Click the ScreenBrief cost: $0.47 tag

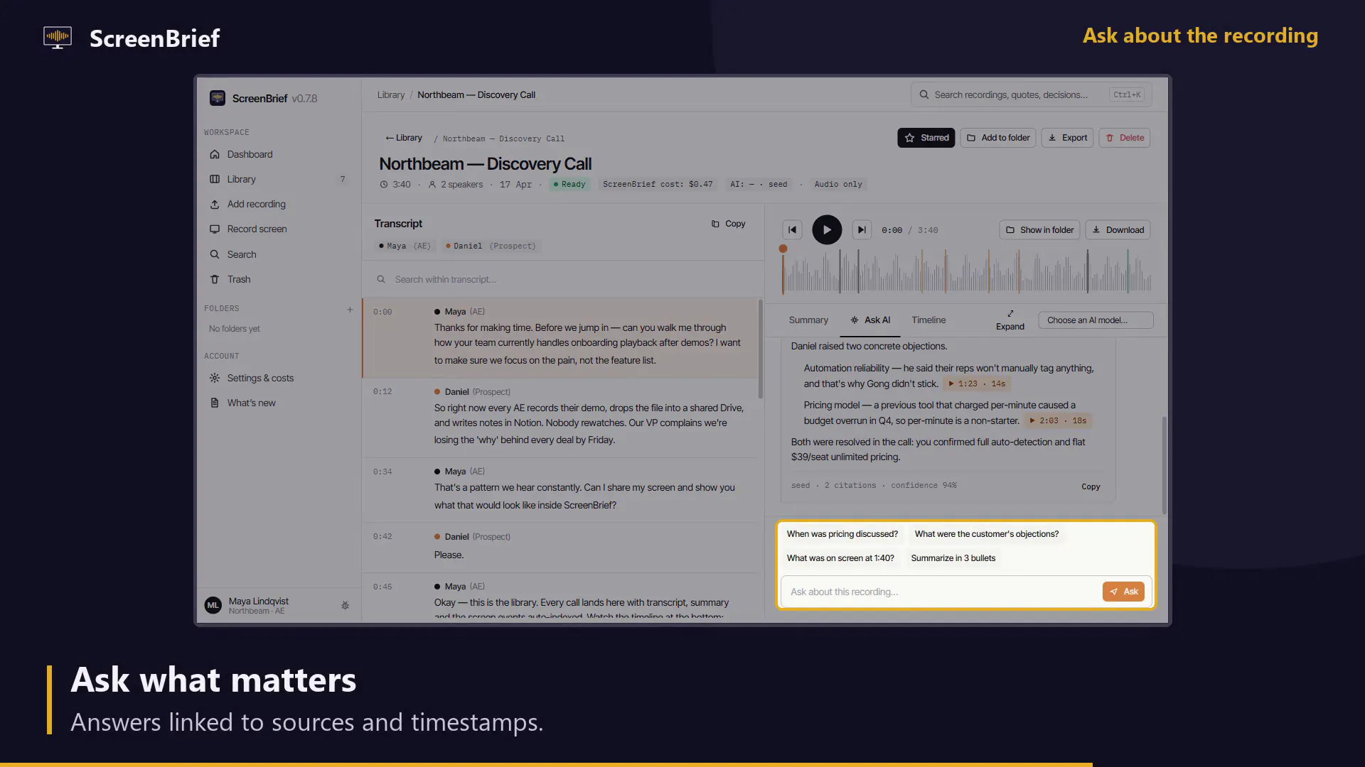coord(658,185)
